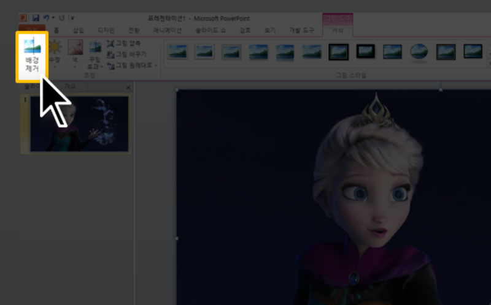Apply Beveled Matte White picture style

[x=204, y=51]
